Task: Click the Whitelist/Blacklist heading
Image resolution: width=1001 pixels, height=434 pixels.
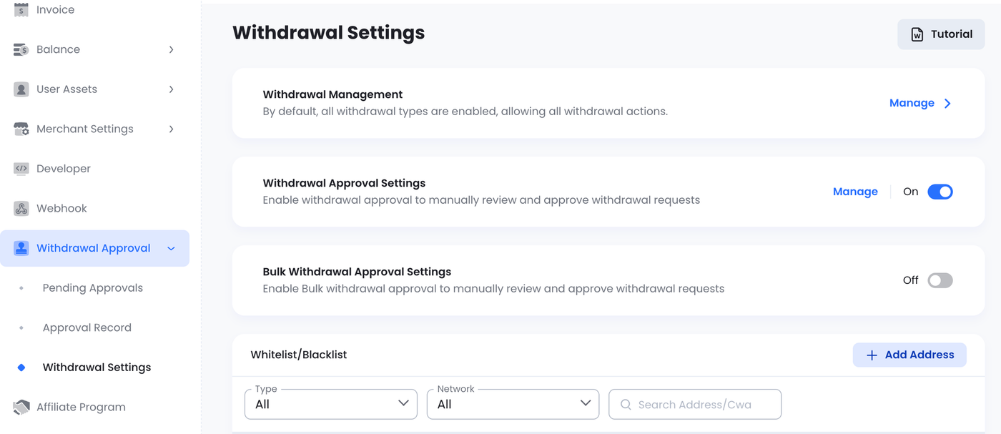Action: (299, 355)
